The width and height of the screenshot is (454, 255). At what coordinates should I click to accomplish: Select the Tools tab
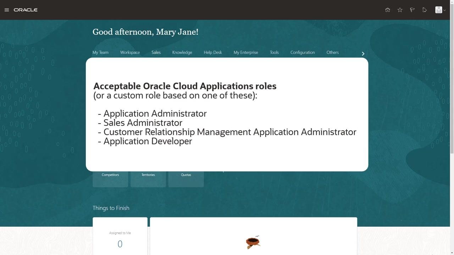pos(274,52)
